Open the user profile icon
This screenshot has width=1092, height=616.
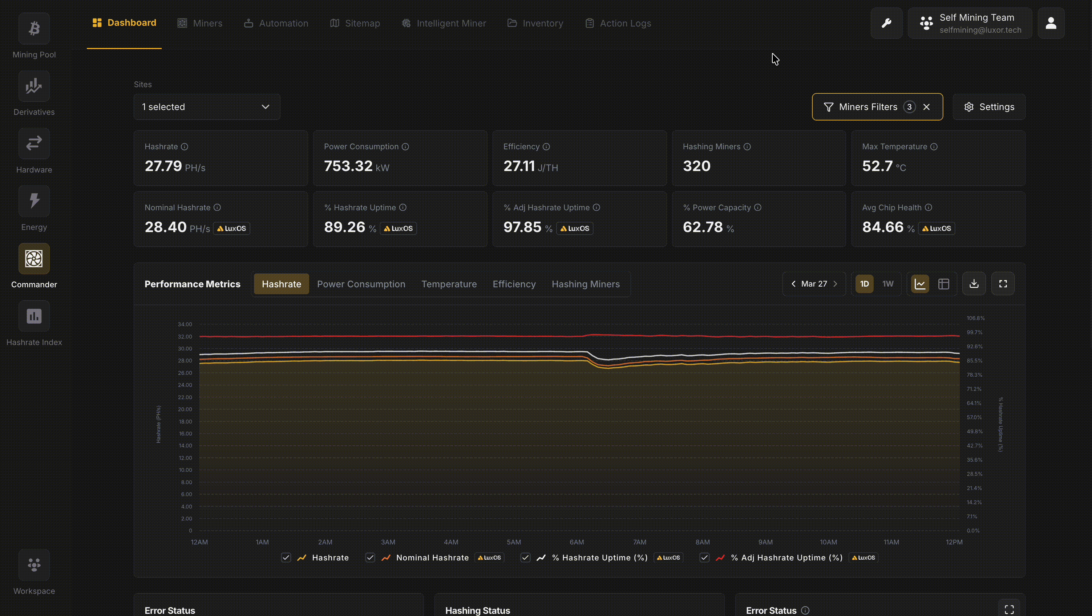pyautogui.click(x=1051, y=23)
